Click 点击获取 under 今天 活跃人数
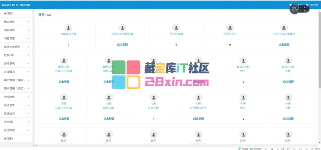The width and height of the screenshot is (321, 150). (x=109, y=119)
